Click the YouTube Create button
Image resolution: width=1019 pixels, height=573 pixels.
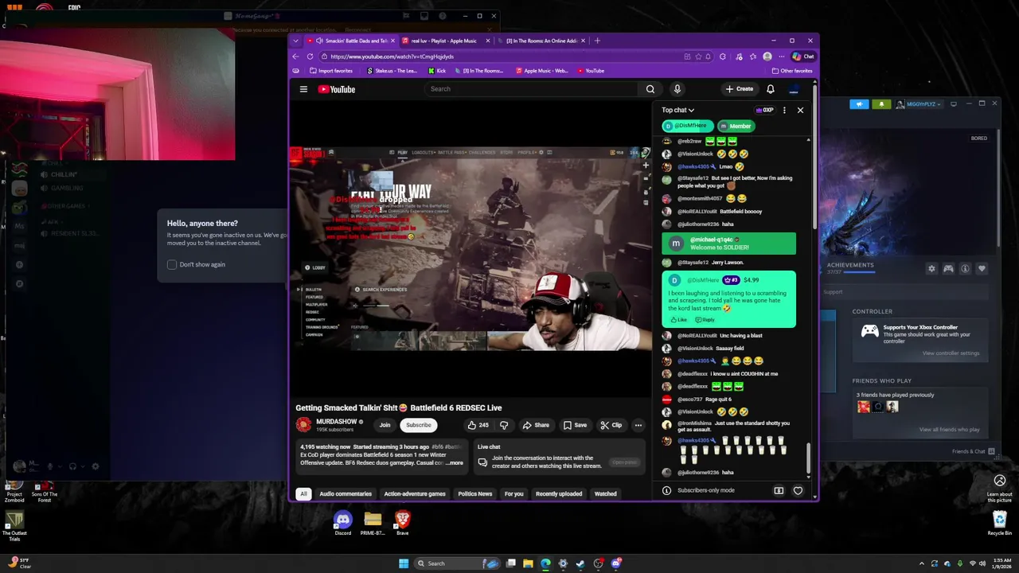pyautogui.click(x=740, y=89)
